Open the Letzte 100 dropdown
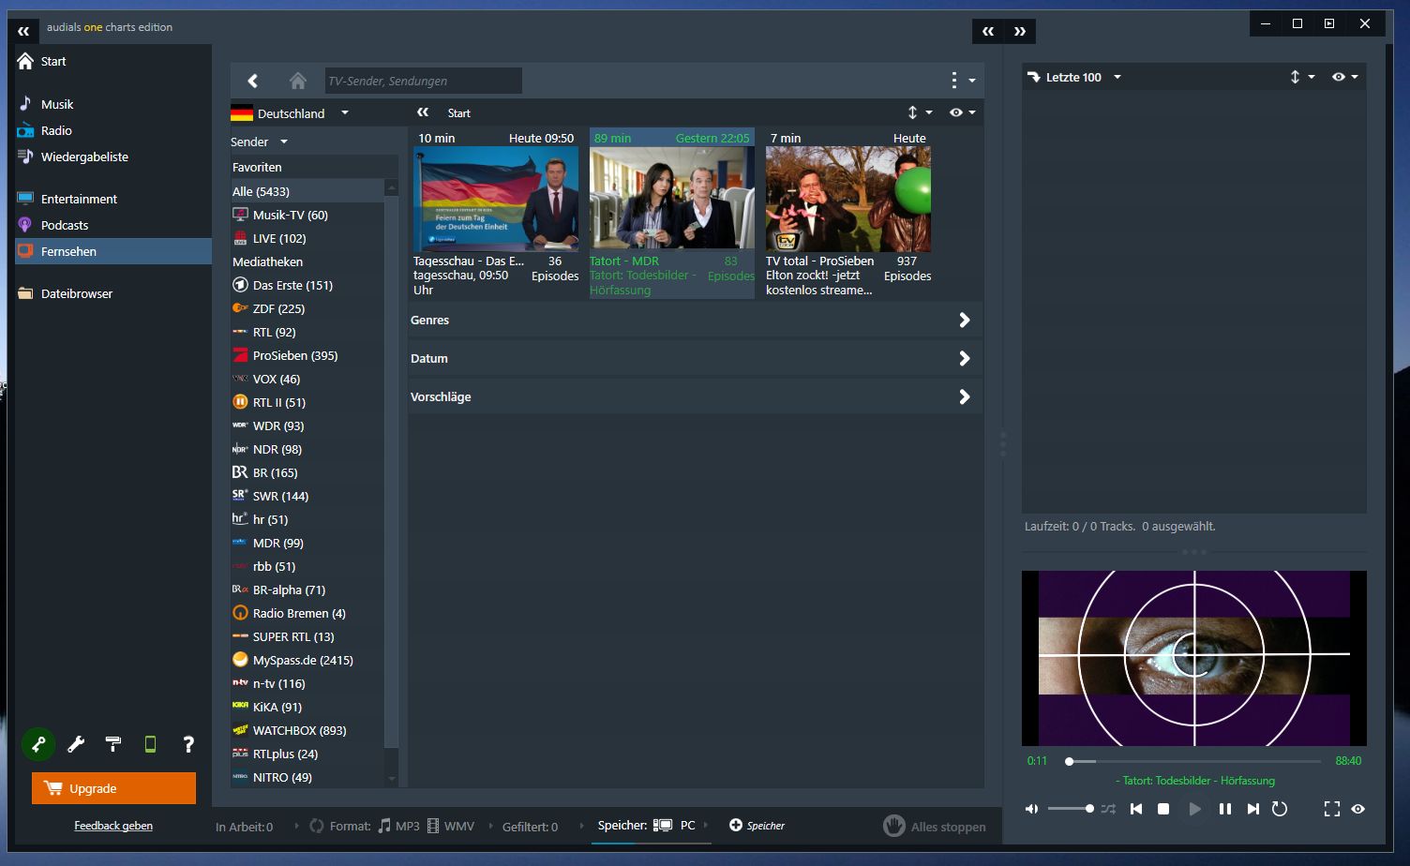 point(1074,77)
